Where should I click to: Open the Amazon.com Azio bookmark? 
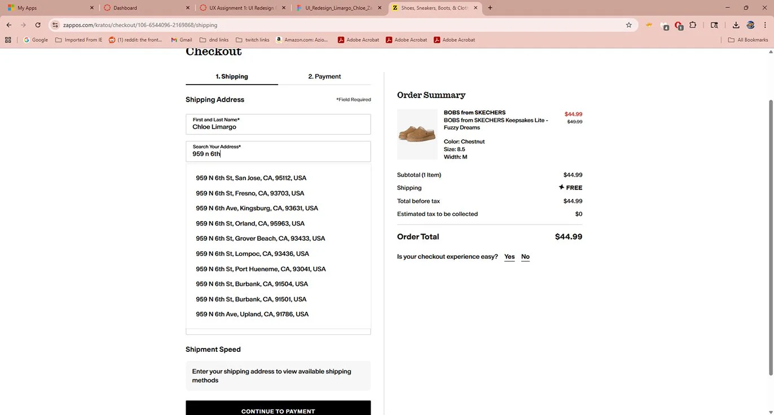(x=302, y=40)
